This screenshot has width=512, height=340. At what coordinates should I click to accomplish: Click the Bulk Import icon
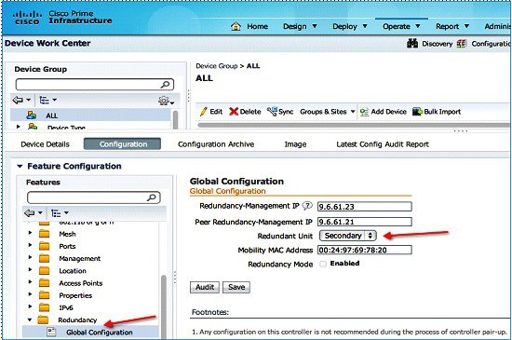417,112
